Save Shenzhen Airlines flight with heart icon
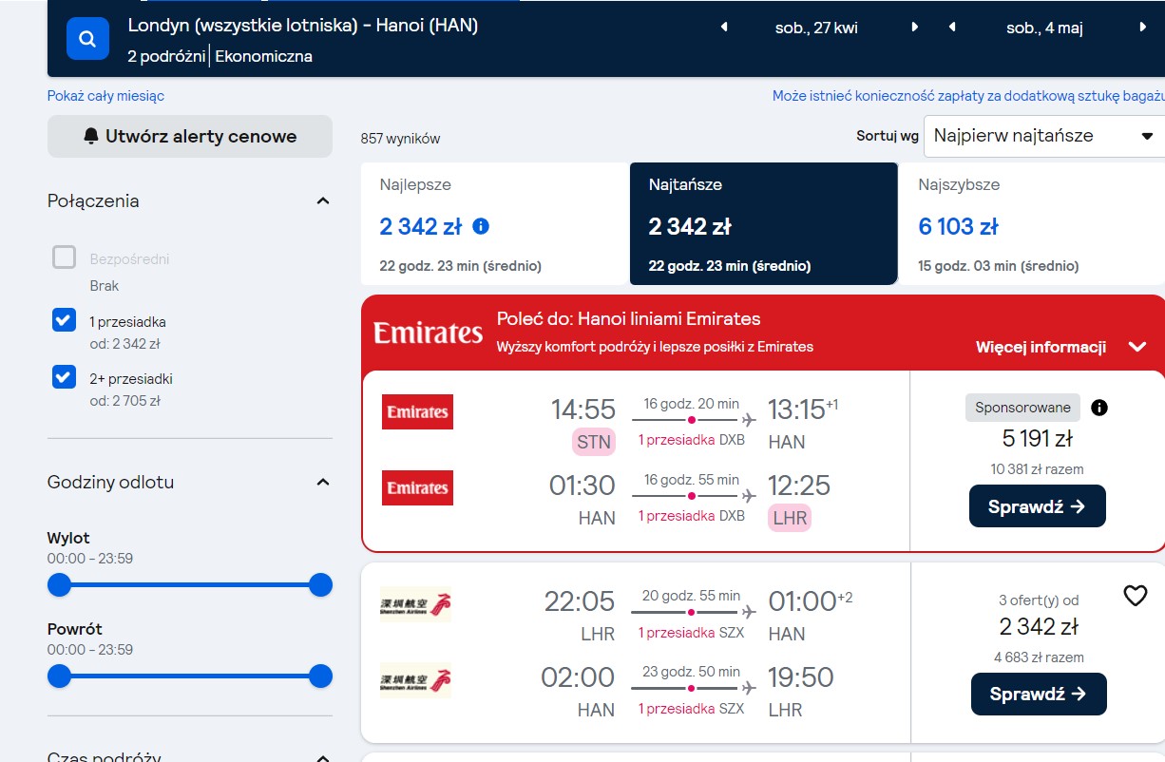Viewport: 1165px width, 762px height. [1135, 596]
